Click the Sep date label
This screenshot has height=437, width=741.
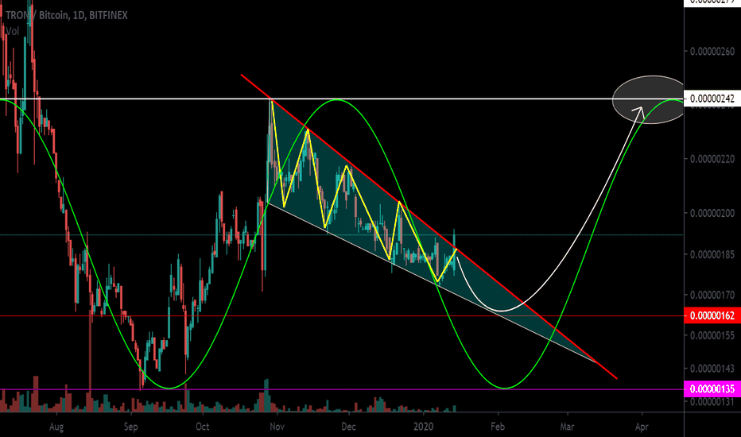tap(131, 427)
